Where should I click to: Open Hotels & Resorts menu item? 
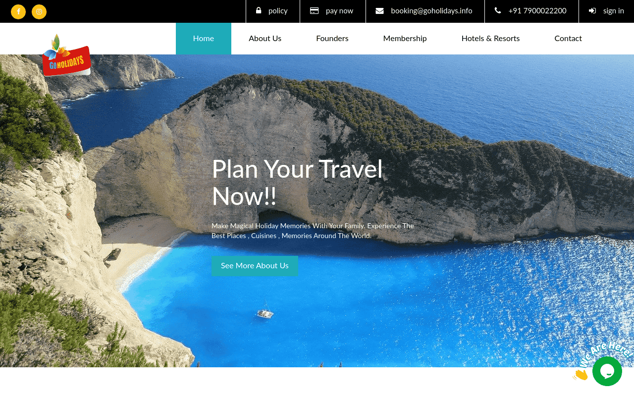(x=490, y=39)
